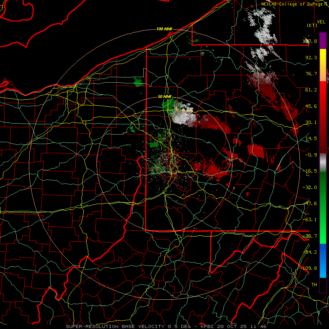Select the -63.1 legend value
This screenshot has width=329, height=329.
click(310, 220)
